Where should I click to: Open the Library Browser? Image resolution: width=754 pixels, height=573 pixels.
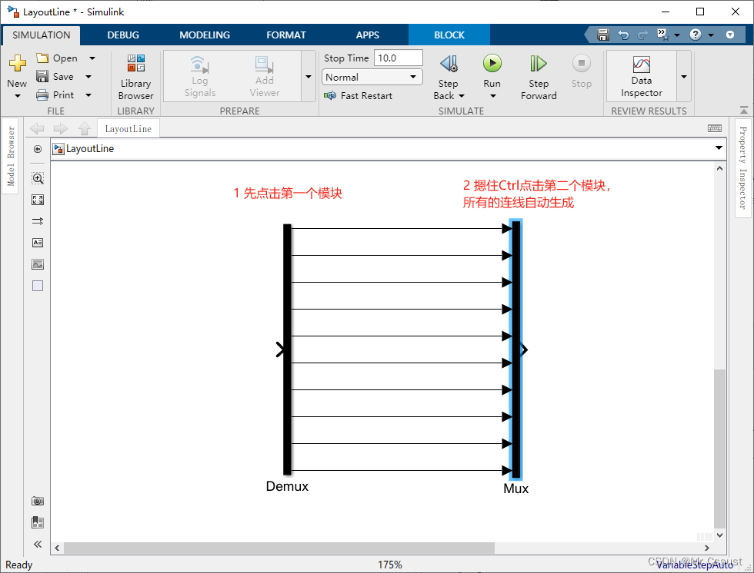pos(135,76)
